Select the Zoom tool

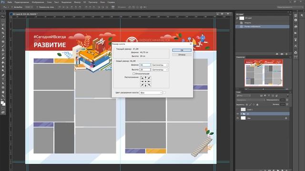coord(3,96)
